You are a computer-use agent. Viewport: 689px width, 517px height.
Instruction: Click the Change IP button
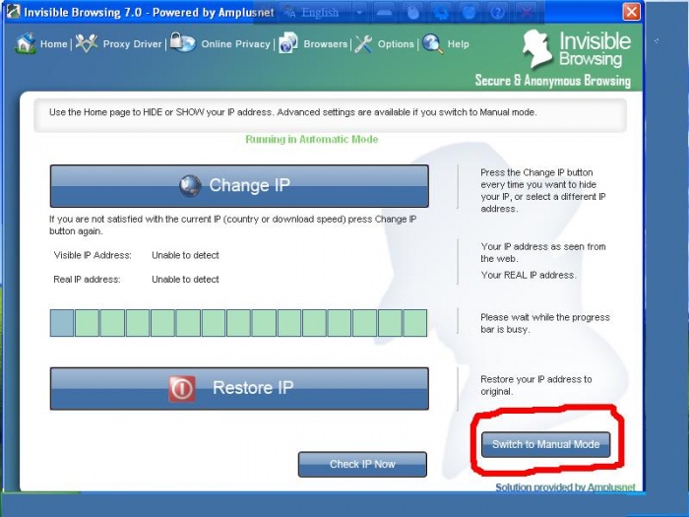pyautogui.click(x=239, y=186)
